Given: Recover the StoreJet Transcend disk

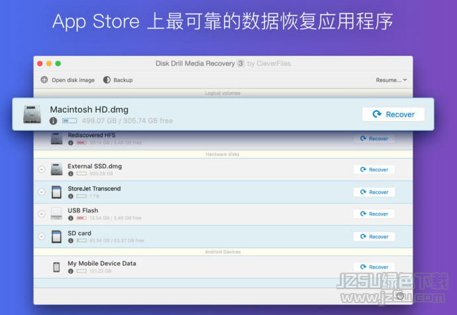Looking at the screenshot, I should pyautogui.click(x=374, y=192).
